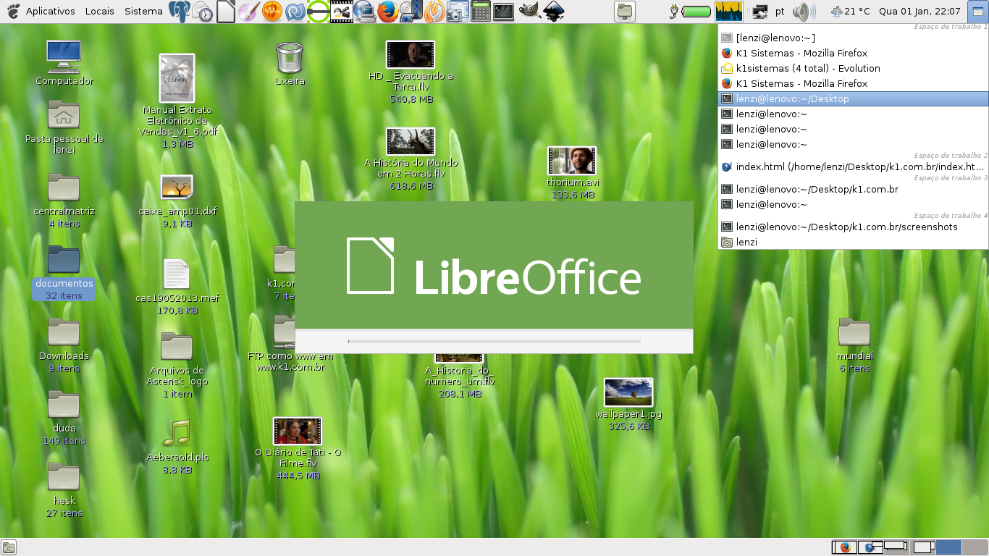Viewport: 989px width, 556px height.
Task: Launch Inkscape from the top panel
Action: tap(553, 12)
